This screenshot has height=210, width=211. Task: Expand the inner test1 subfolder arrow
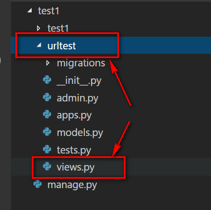38,29
